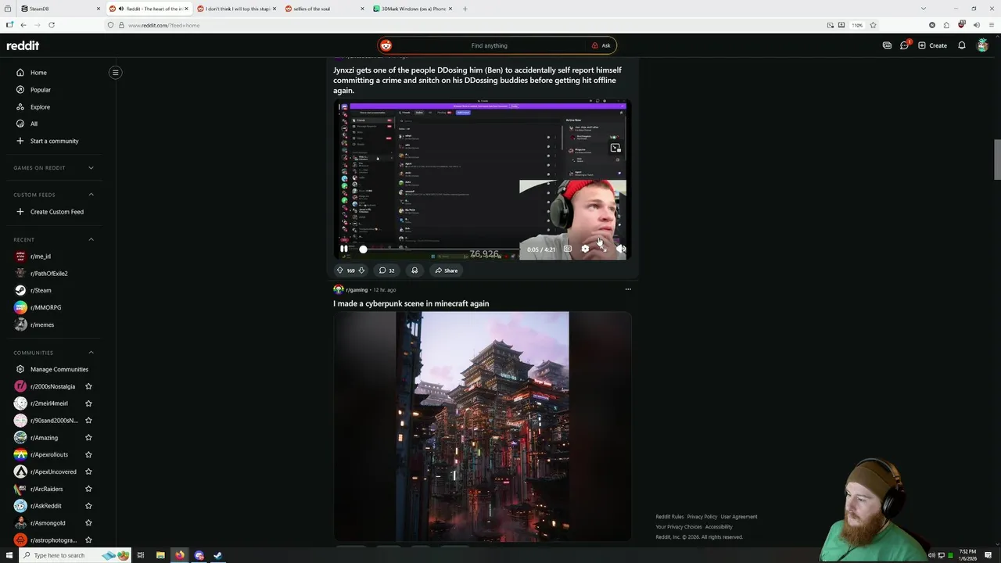
Task: Downvote the Jynxzi DDoS post
Action: pos(361,270)
